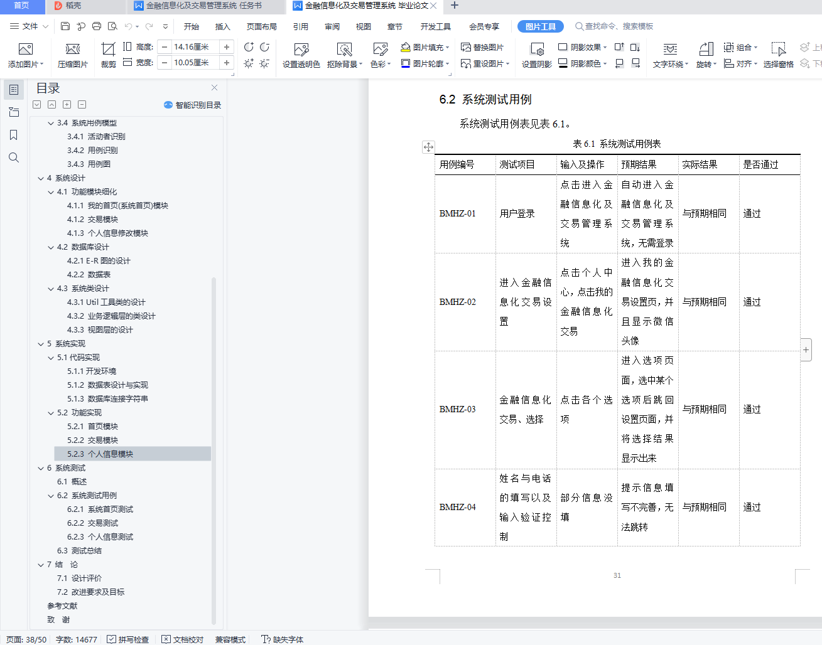Click the Save icon in quick toolbar
Image resolution: width=822 pixels, height=645 pixels.
pyautogui.click(x=65, y=26)
